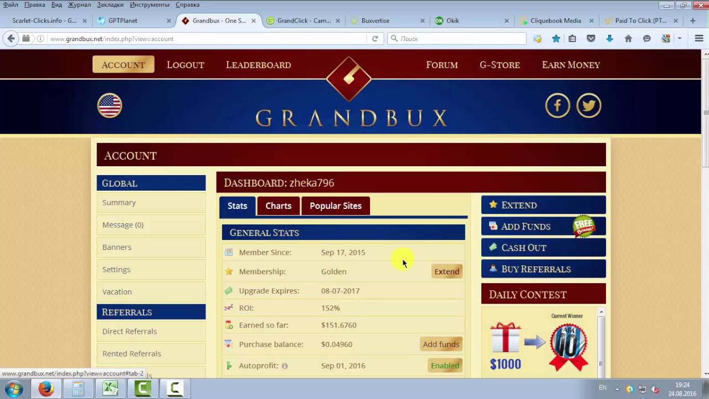Screen dimensions: 709x399
Task: Click the EN language indicator in tray
Action: (x=603, y=388)
